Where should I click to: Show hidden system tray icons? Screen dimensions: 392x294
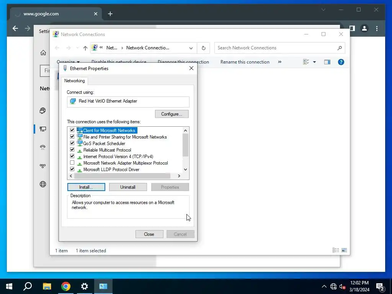(x=324, y=286)
